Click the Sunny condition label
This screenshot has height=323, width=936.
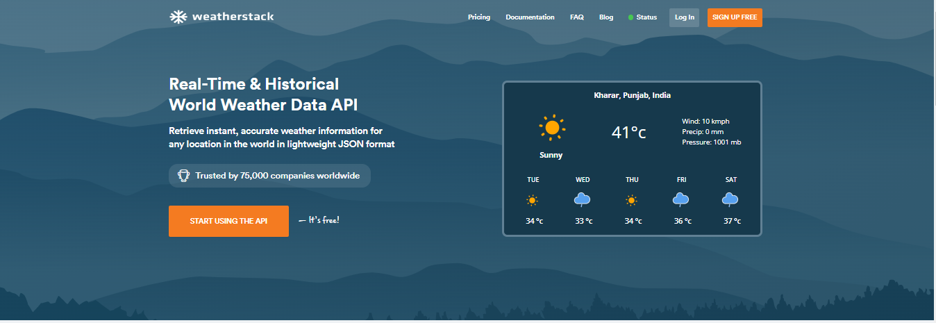(x=551, y=155)
